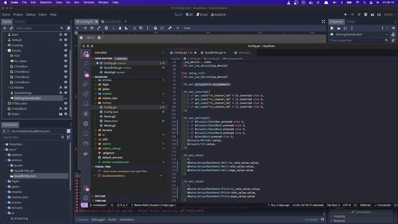Click the Filter nodes search field

click(x=37, y=28)
